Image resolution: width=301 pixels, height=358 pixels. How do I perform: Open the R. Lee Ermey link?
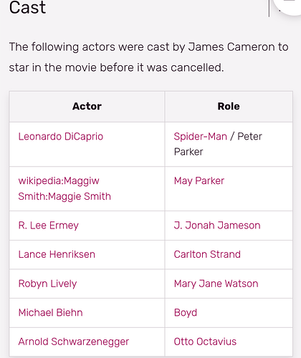49,226
